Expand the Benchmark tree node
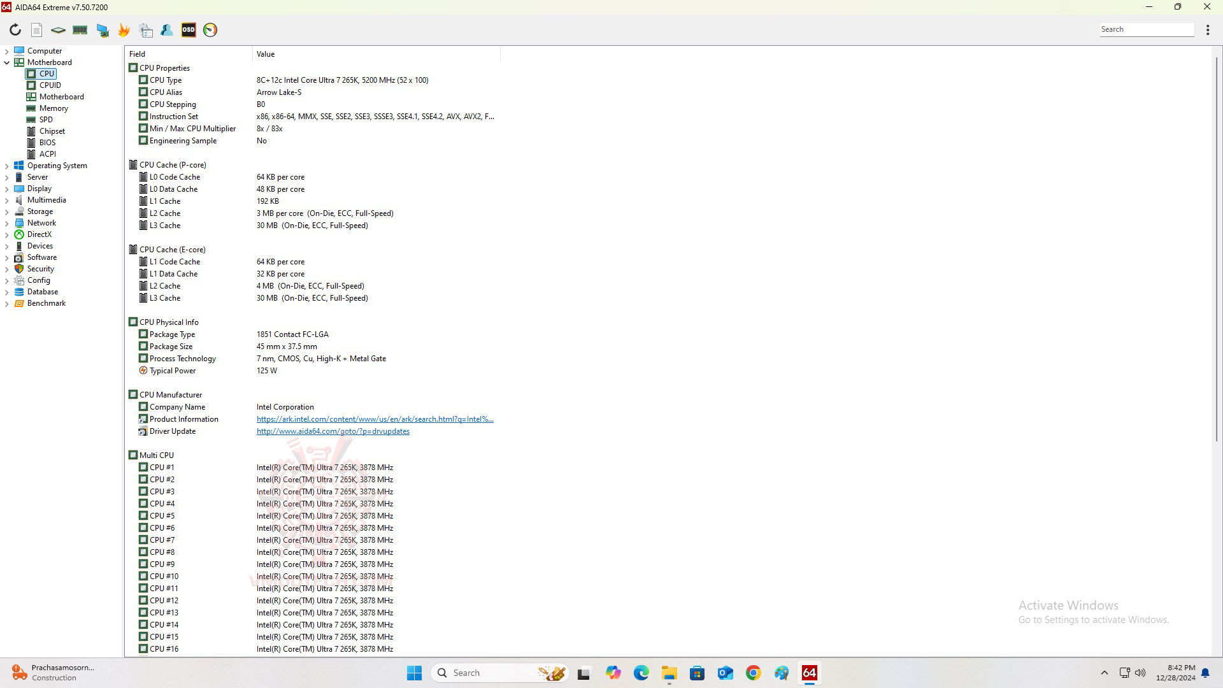The height and width of the screenshot is (688, 1223). pyautogui.click(x=7, y=303)
